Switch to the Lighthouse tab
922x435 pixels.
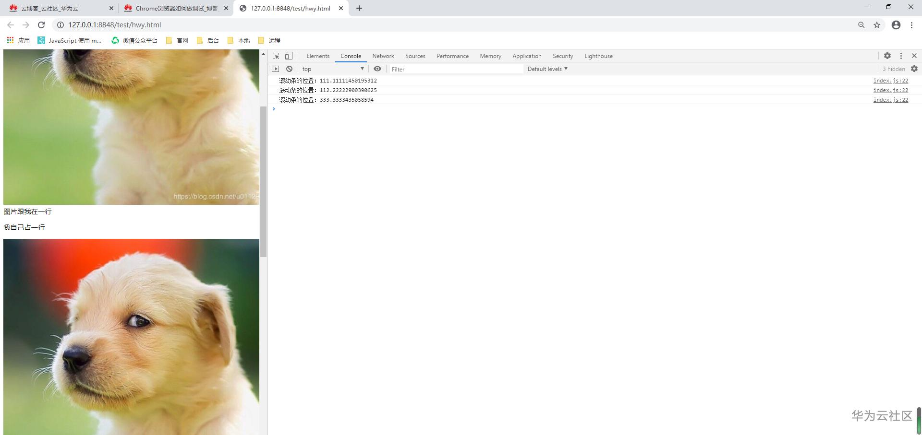(598, 56)
